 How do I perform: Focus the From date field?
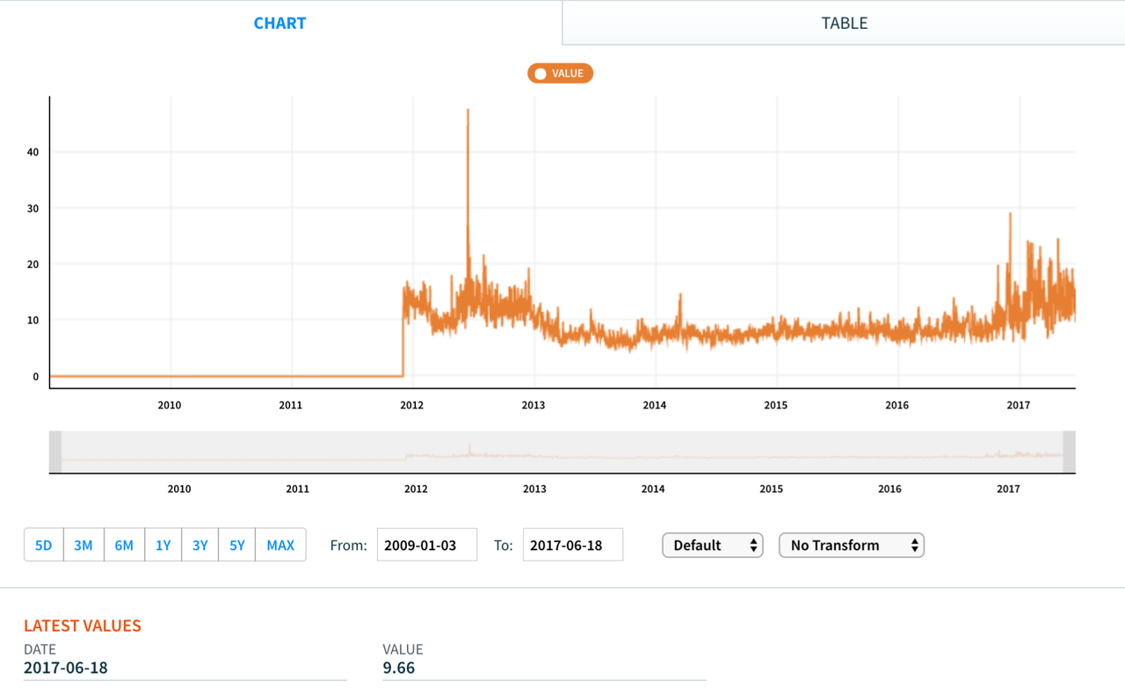pyautogui.click(x=426, y=545)
